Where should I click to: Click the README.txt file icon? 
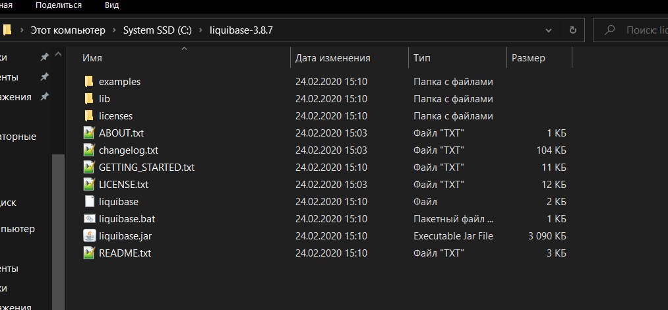click(x=88, y=253)
